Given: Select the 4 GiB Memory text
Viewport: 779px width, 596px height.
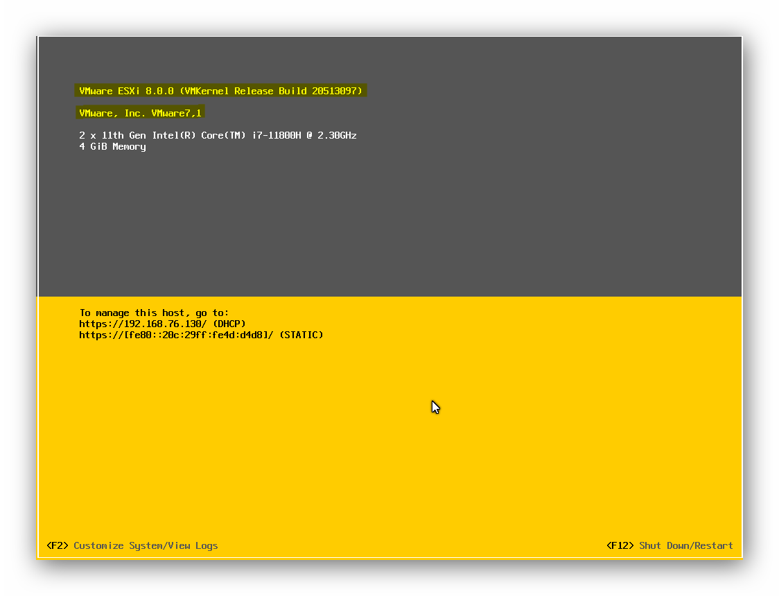Looking at the screenshot, I should pyautogui.click(x=112, y=146).
